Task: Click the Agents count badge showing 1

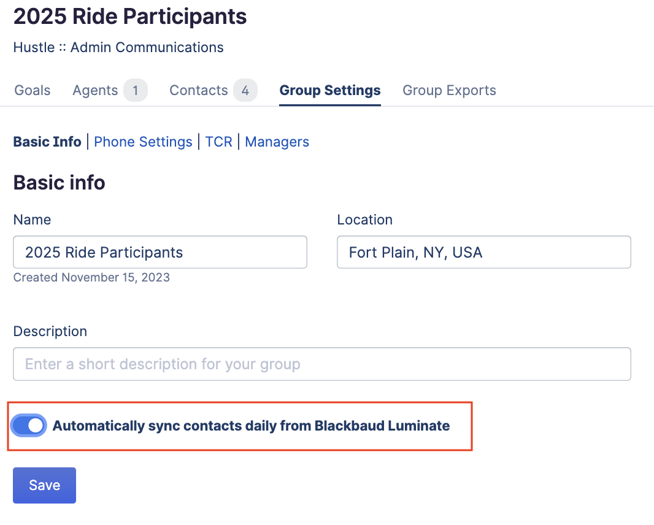Action: point(135,90)
